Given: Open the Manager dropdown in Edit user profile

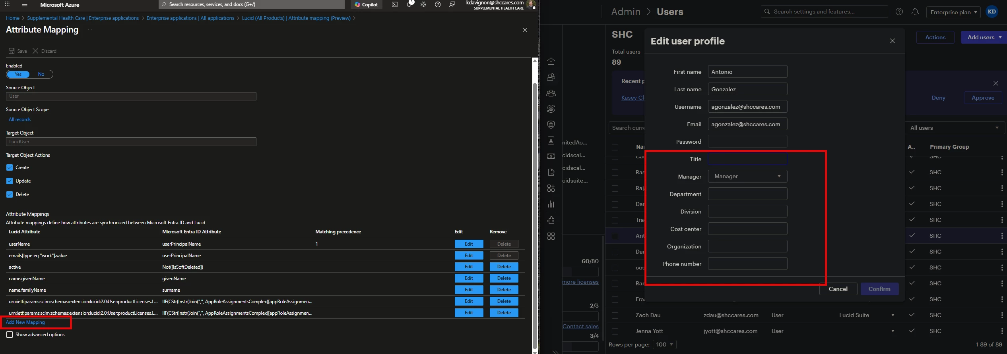Looking at the screenshot, I should 747,176.
